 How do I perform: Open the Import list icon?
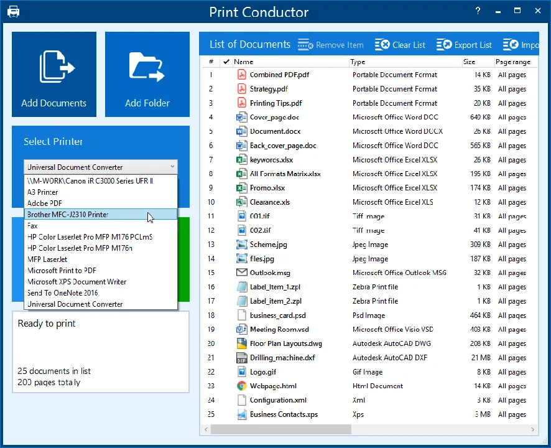511,45
